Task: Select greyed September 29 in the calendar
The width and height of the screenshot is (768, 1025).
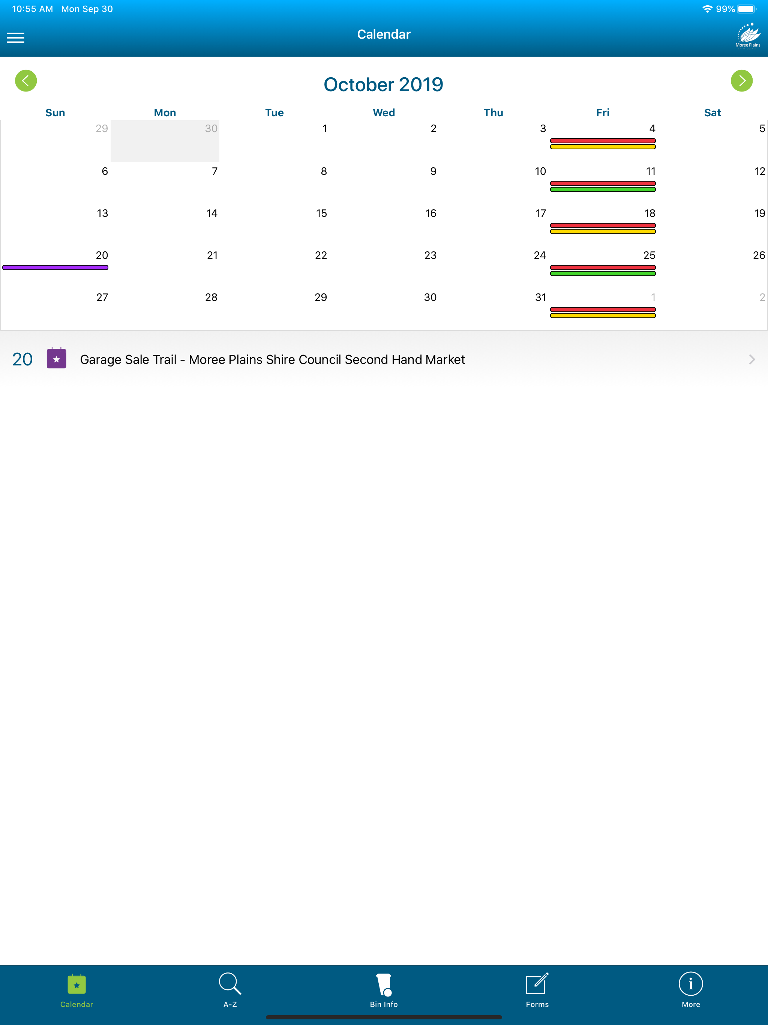Action: tap(55, 141)
